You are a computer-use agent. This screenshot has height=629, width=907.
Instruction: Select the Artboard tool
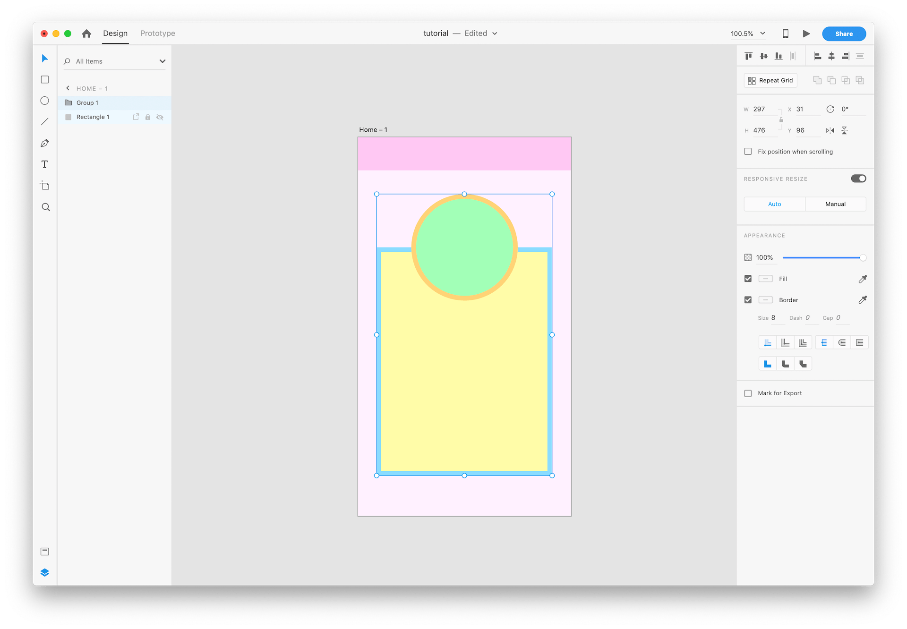pos(45,186)
